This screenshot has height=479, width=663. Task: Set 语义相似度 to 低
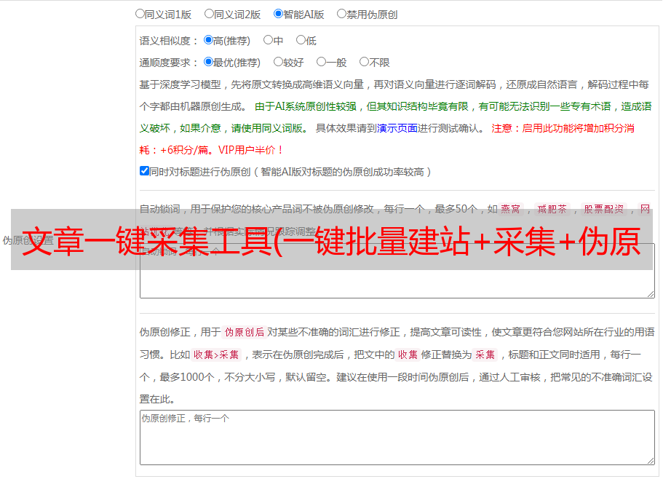pyautogui.click(x=301, y=40)
